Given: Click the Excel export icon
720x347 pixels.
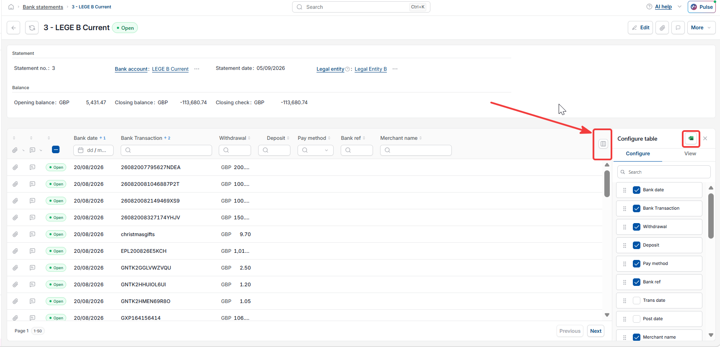Looking at the screenshot, I should pyautogui.click(x=691, y=139).
